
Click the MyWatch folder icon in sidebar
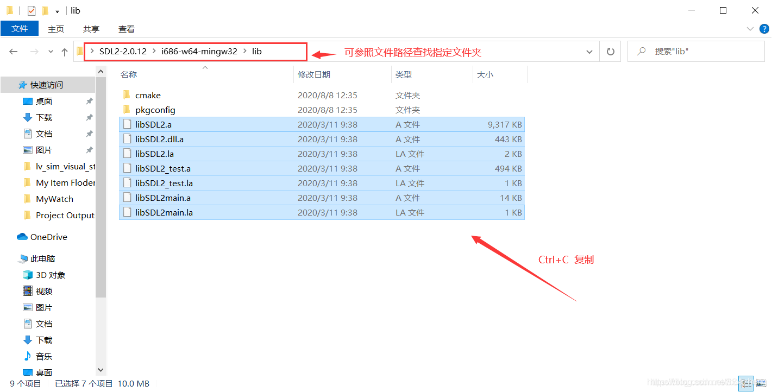point(27,199)
